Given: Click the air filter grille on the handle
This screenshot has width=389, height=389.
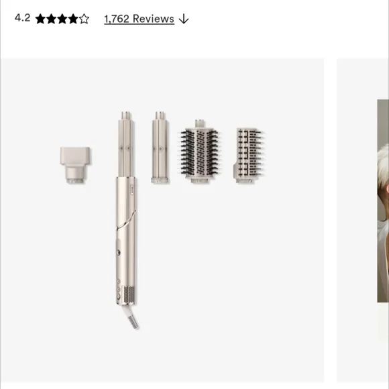Looking at the screenshot, I should coord(129,294).
